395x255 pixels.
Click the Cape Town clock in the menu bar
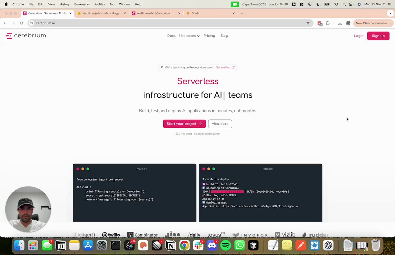[254, 4]
